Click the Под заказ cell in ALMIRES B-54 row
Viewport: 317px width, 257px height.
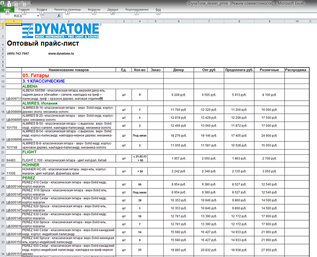pyautogui.click(x=140, y=135)
